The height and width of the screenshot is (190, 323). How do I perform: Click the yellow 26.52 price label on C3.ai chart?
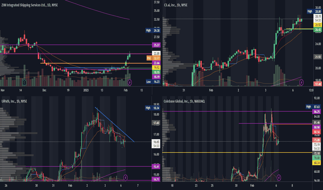[x=318, y=25]
